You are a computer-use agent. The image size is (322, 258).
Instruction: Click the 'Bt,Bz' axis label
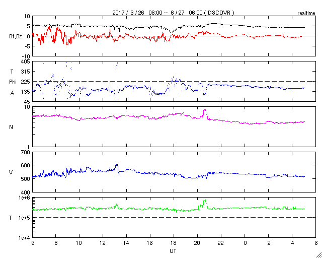tap(16, 37)
